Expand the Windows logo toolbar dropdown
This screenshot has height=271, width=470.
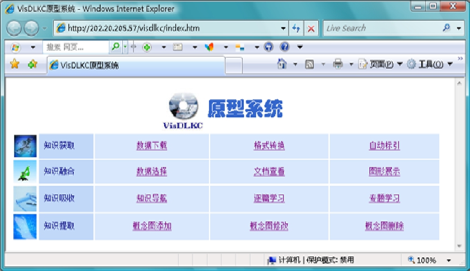click(33, 47)
